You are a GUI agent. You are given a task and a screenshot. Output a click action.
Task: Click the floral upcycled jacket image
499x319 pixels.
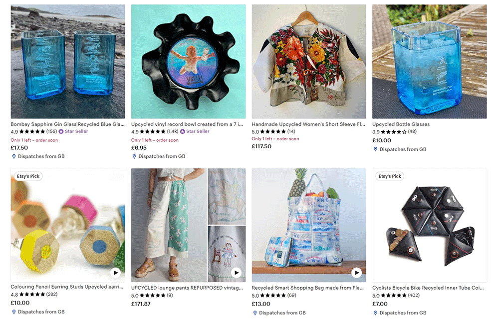pos(309,62)
